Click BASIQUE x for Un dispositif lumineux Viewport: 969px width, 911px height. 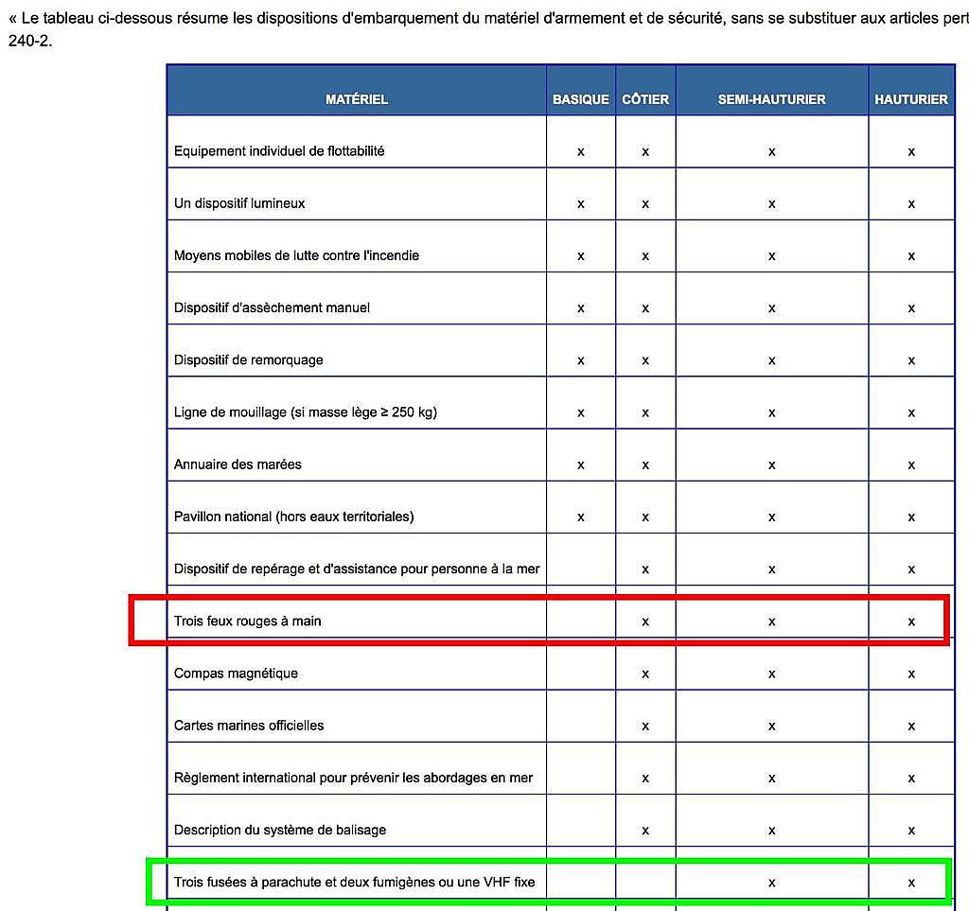coord(581,204)
